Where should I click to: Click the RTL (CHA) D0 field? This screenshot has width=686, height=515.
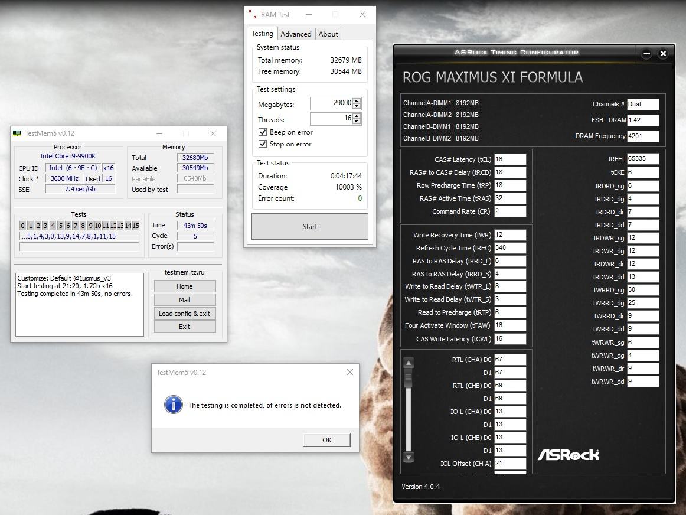(x=510, y=360)
